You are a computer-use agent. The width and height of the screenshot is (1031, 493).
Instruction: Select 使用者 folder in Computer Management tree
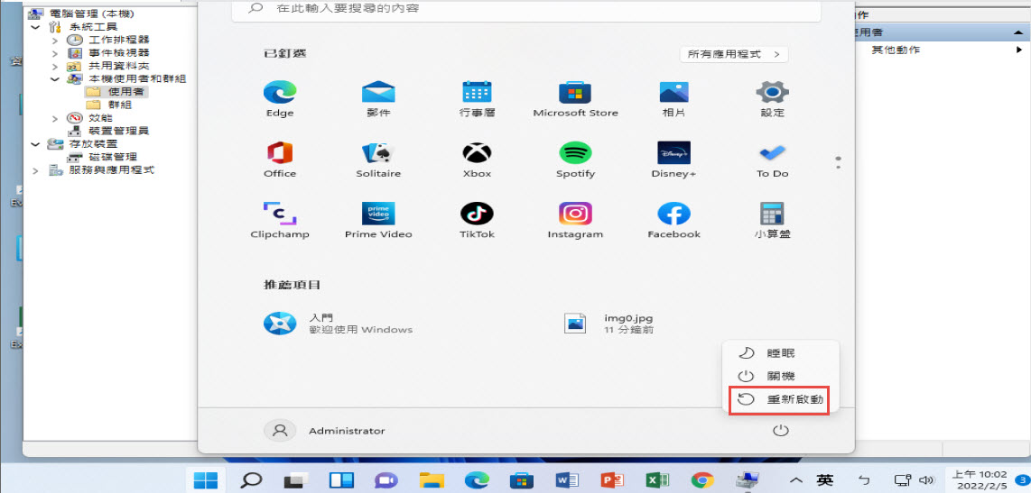[x=115, y=92]
